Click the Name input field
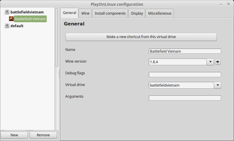 (x=185, y=51)
